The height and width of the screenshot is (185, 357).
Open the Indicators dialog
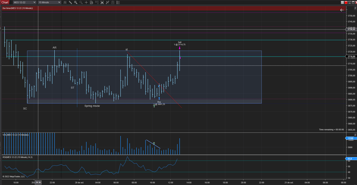107,2
